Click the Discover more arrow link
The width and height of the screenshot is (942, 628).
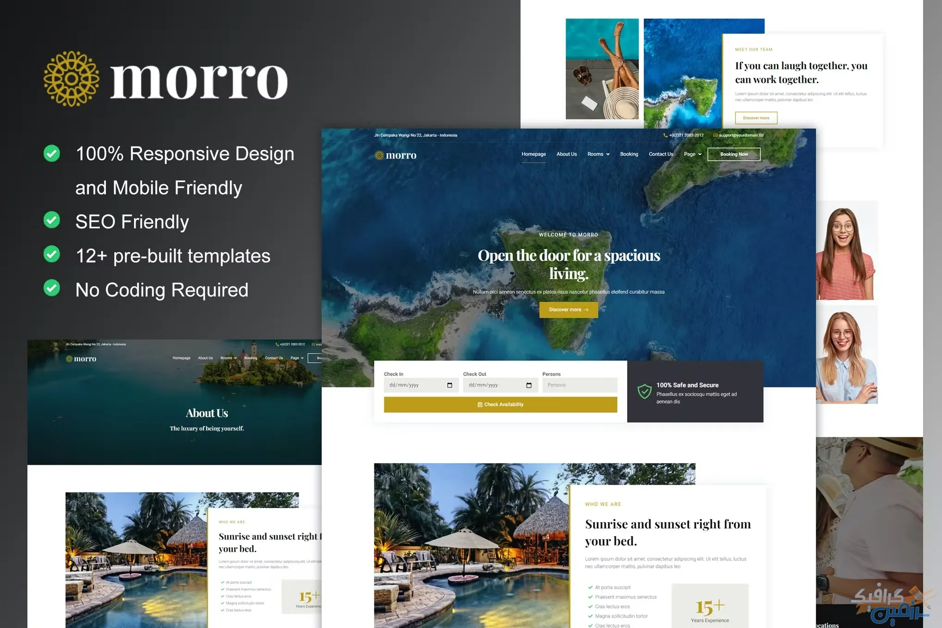569,309
